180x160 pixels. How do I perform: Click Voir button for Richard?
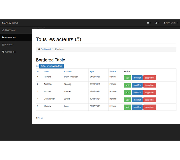[x=127, y=78]
